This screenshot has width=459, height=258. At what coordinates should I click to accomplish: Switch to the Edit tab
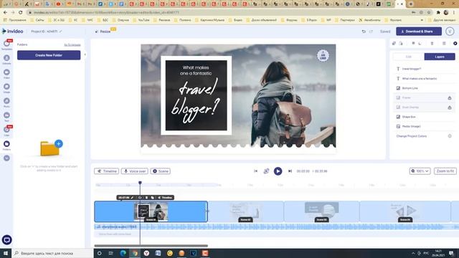(408, 57)
